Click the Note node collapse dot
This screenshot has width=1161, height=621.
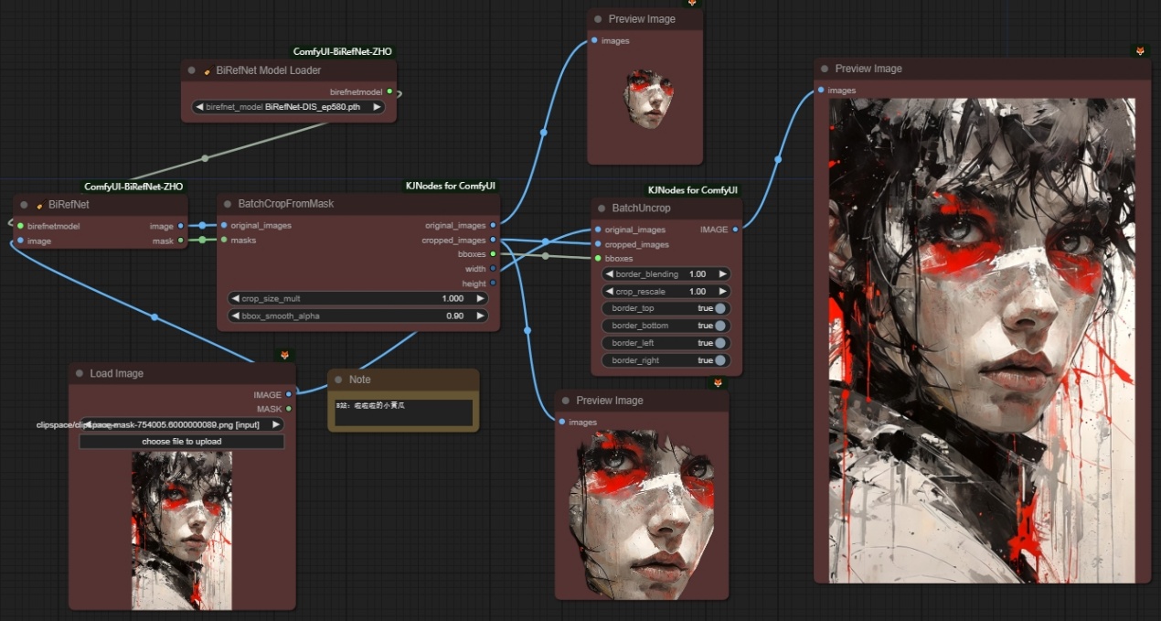pyautogui.click(x=338, y=380)
